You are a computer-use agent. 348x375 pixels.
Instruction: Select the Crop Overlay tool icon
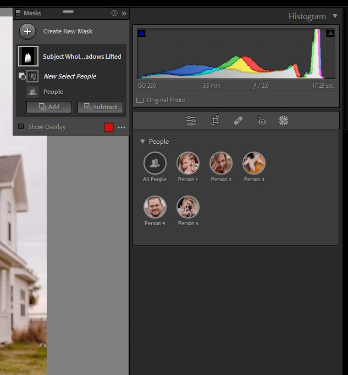215,121
